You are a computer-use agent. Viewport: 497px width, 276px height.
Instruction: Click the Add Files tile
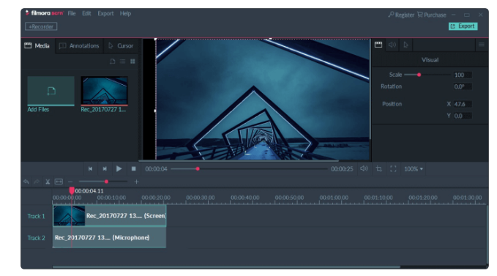click(x=51, y=92)
